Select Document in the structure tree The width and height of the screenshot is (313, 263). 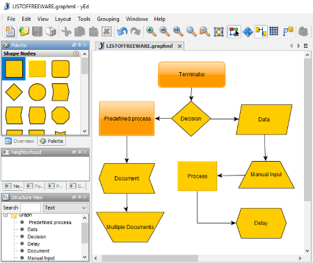pos(38,251)
